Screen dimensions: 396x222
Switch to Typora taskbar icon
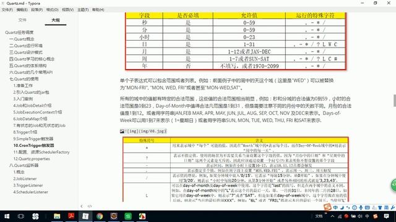[x=85, y=216]
